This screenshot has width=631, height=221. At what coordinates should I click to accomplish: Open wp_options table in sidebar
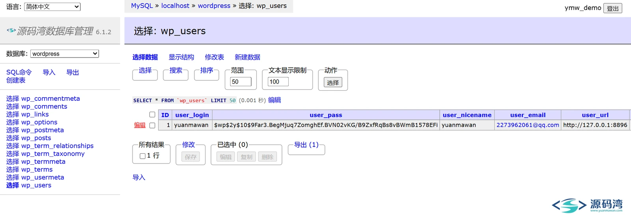coord(39,122)
